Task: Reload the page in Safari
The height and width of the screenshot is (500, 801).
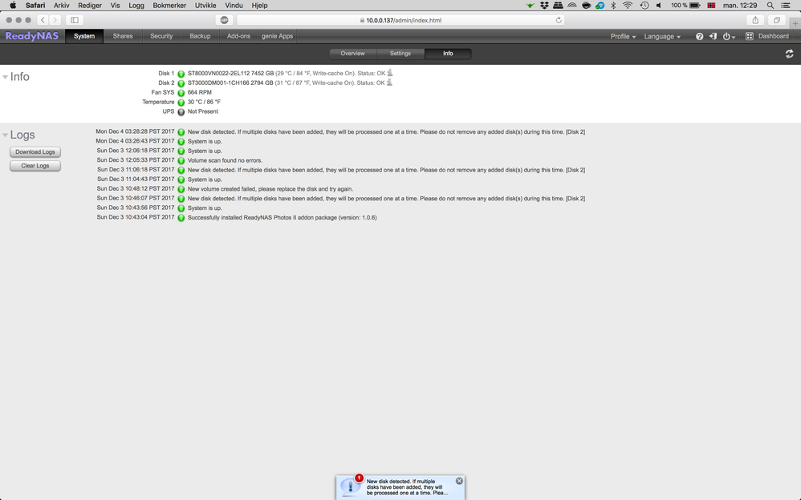Action: coord(559,20)
